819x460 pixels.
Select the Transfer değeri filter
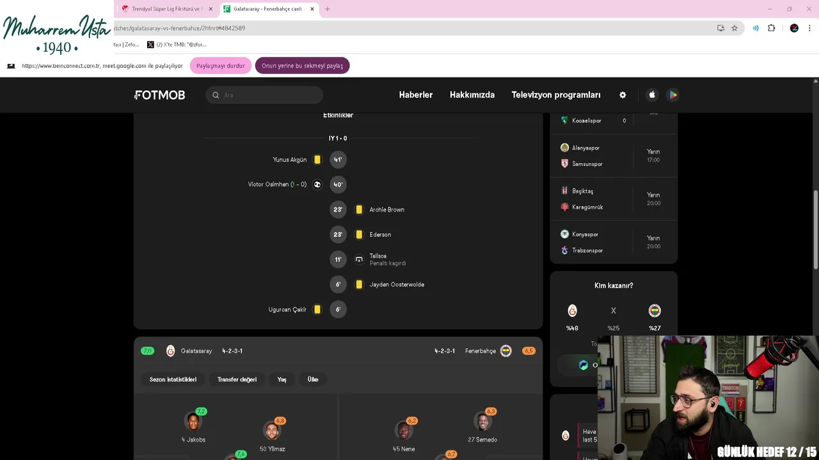(x=237, y=379)
